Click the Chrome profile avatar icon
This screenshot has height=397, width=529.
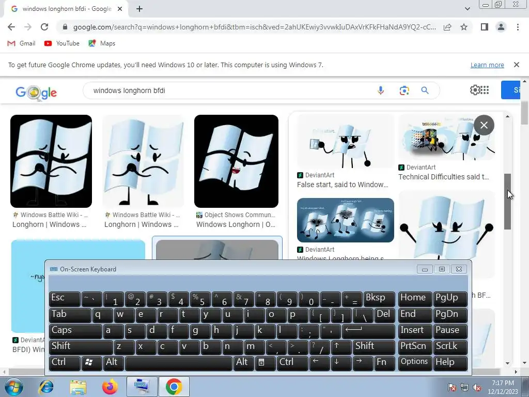pos(501,27)
